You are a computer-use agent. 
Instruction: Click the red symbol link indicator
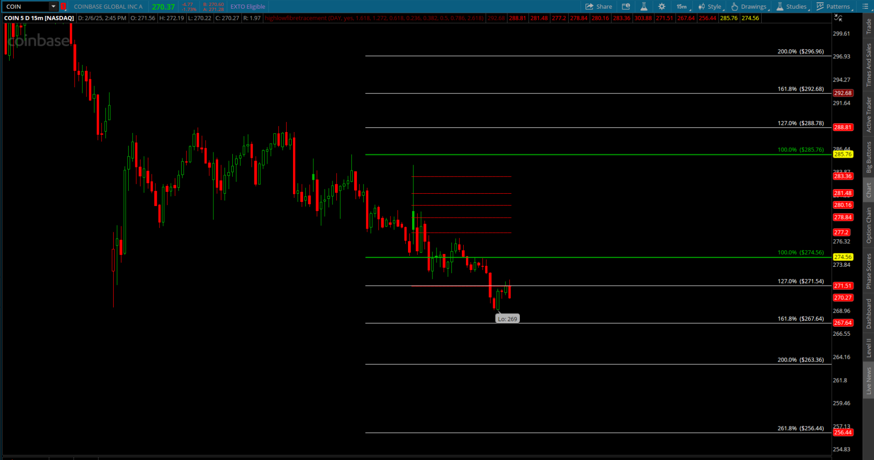coord(63,6)
